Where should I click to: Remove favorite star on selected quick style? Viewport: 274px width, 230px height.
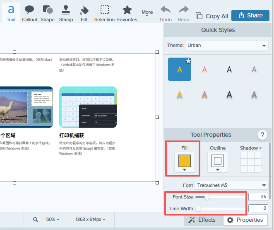[x=188, y=61]
